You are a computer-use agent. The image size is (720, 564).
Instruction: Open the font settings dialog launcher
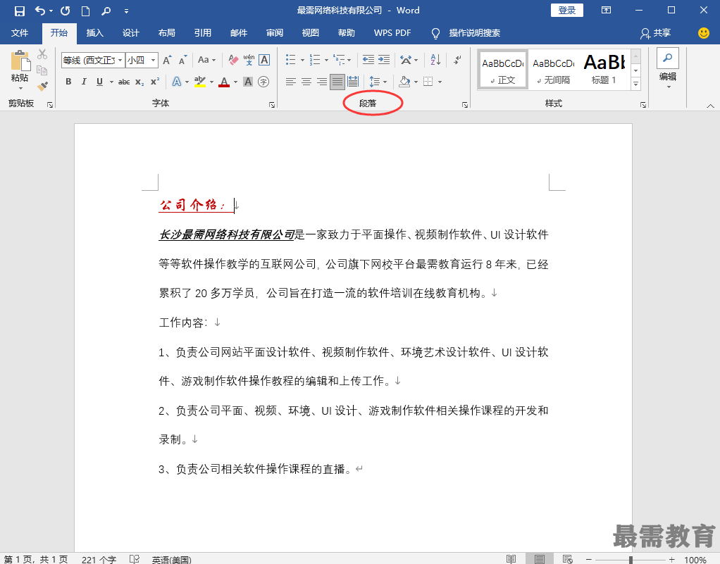pos(272,105)
